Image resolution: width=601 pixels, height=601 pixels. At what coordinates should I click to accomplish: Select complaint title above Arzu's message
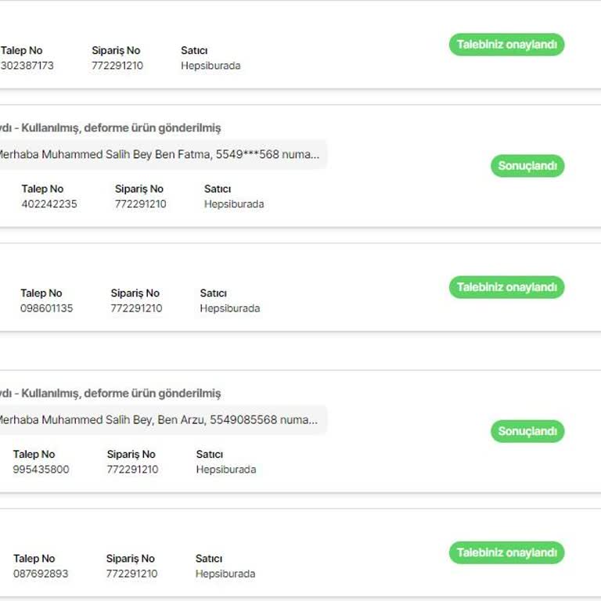(110, 393)
